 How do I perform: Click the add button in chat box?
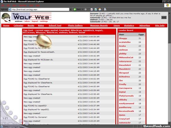click(x=164, y=17)
